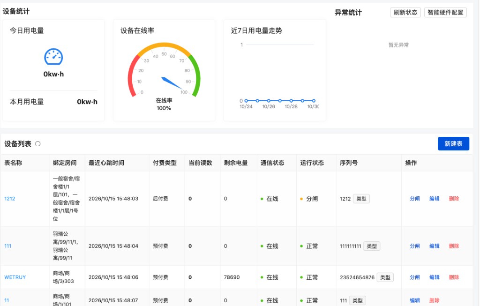Click 分闸 in the 111 row
This screenshot has width=480, height=306.
(415, 246)
